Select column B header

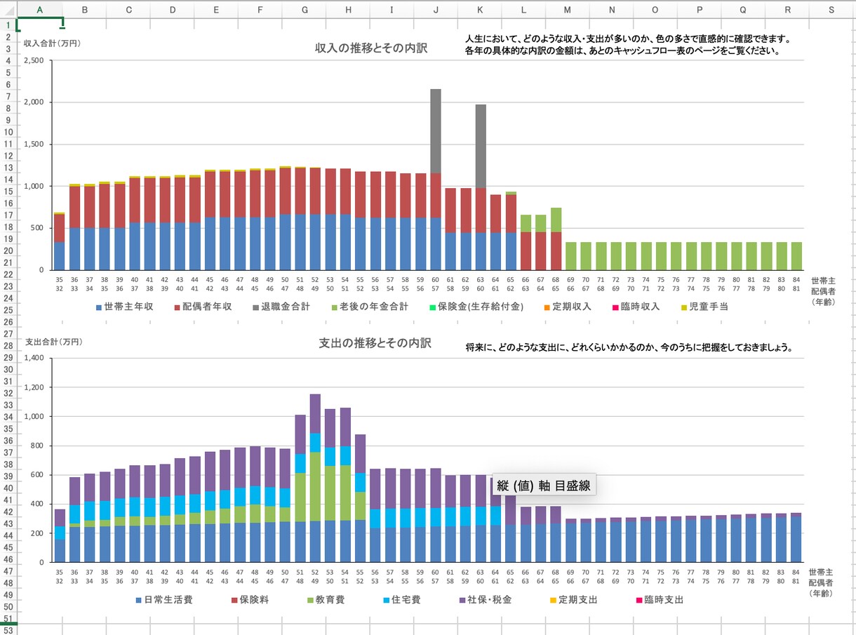[x=85, y=10]
